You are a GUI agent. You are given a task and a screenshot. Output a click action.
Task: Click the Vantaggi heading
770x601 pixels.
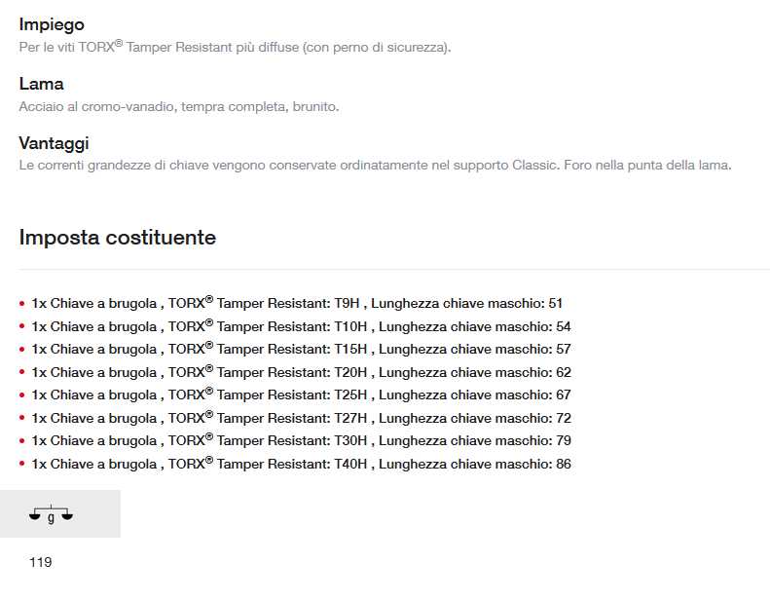tap(54, 143)
